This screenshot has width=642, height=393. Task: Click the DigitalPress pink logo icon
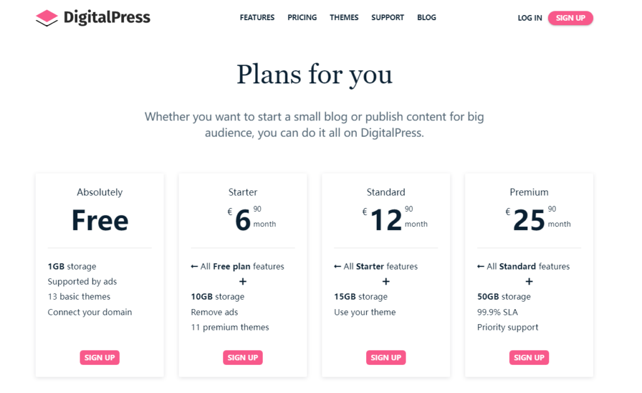tap(46, 18)
